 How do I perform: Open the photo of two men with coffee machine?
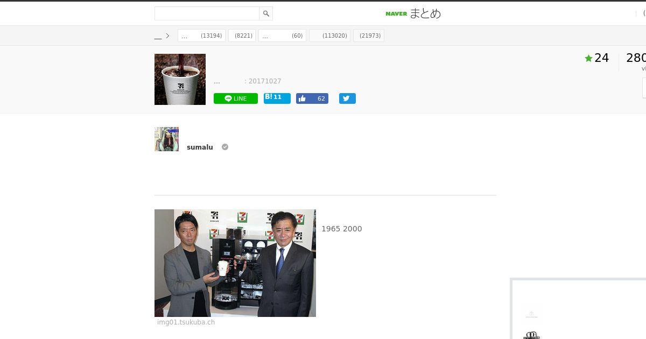pyautogui.click(x=235, y=263)
